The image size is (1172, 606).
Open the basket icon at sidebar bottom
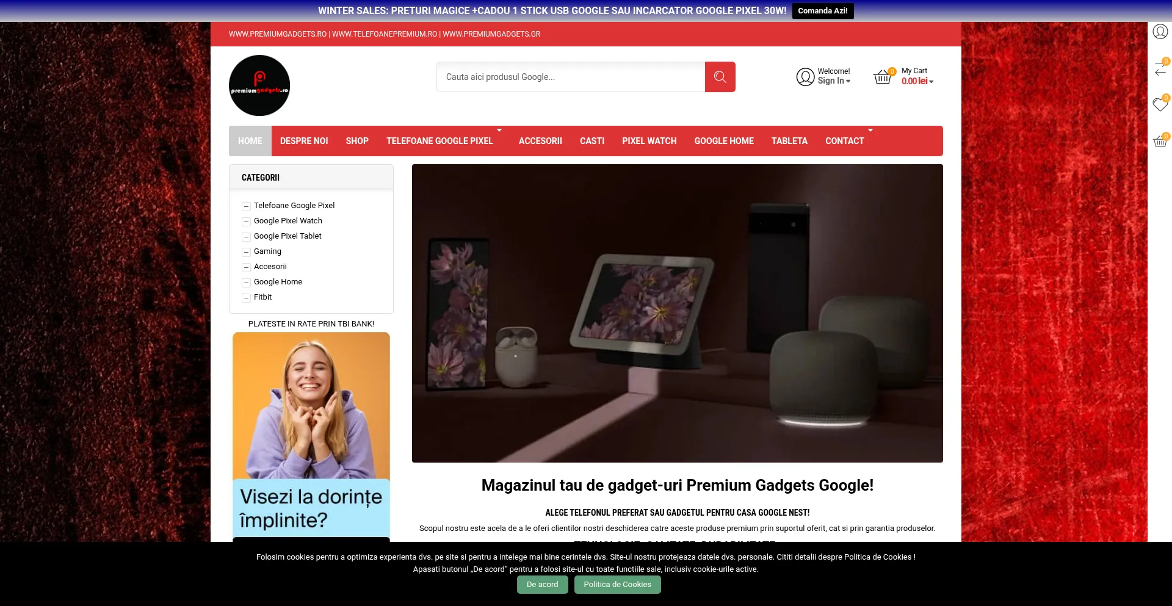point(1159,141)
